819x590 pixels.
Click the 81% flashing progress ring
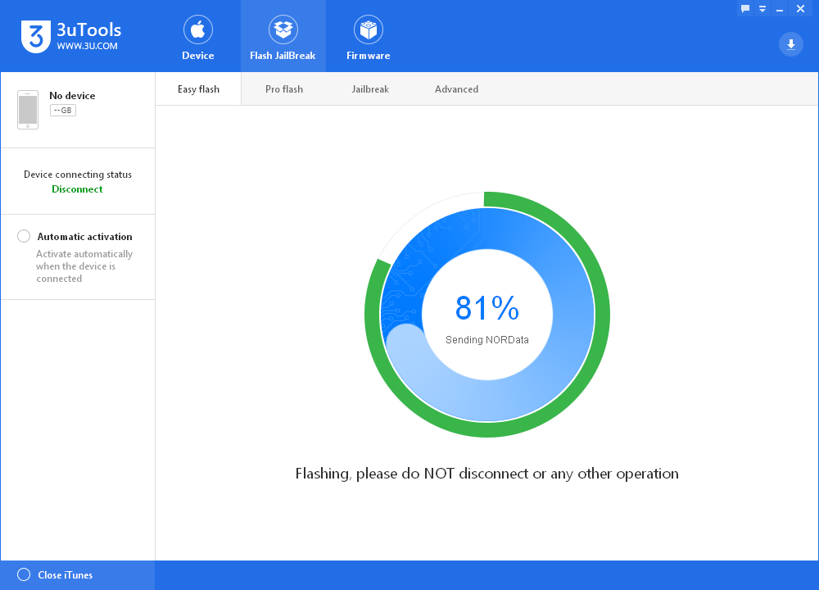[486, 315]
